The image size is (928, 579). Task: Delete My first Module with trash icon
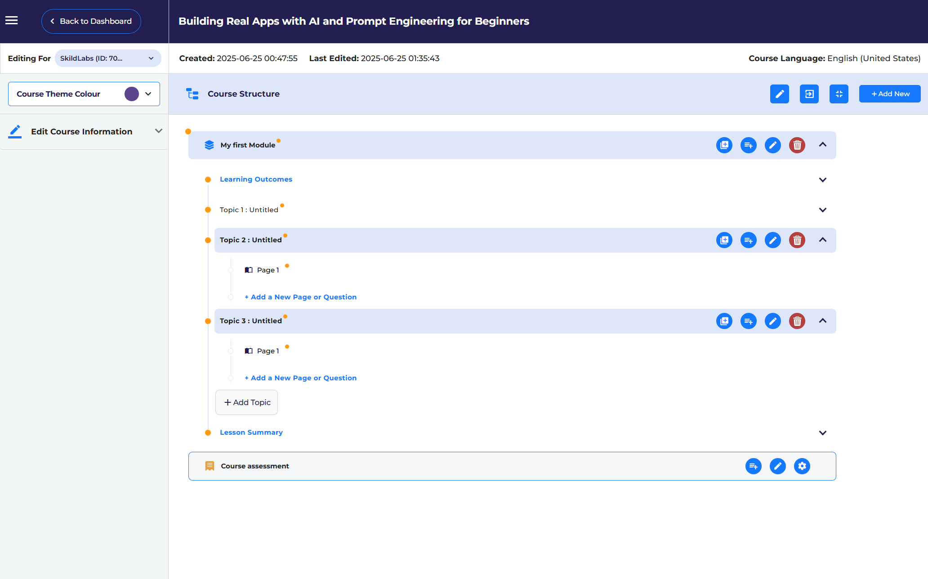click(797, 145)
